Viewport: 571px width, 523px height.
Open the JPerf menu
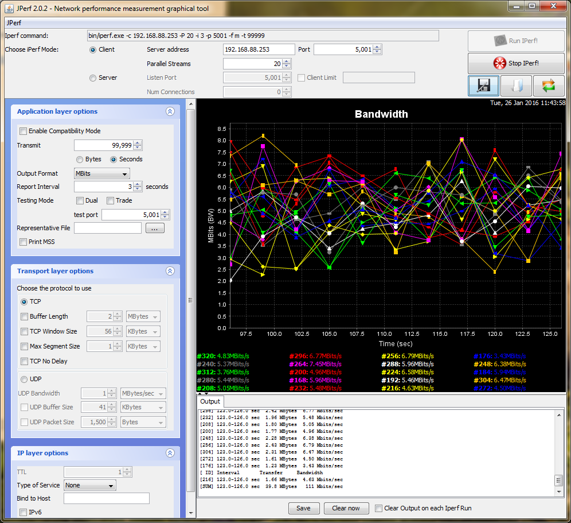coord(14,24)
